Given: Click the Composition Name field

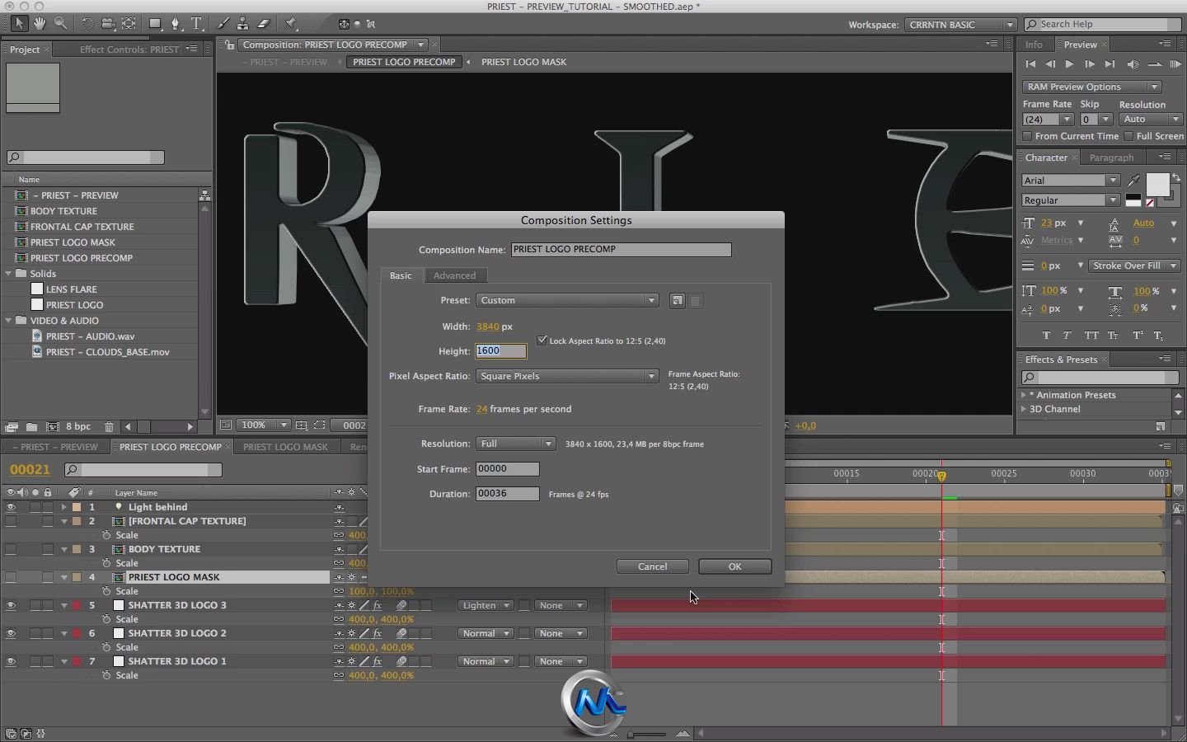Looking at the screenshot, I should click(x=621, y=249).
